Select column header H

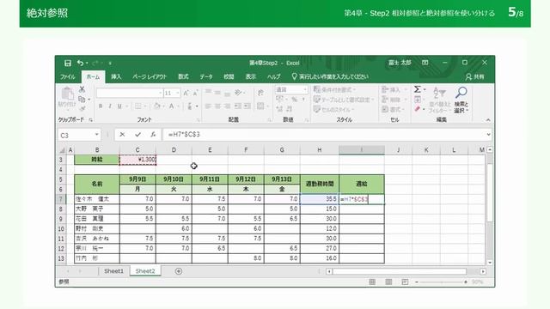pyautogui.click(x=319, y=150)
